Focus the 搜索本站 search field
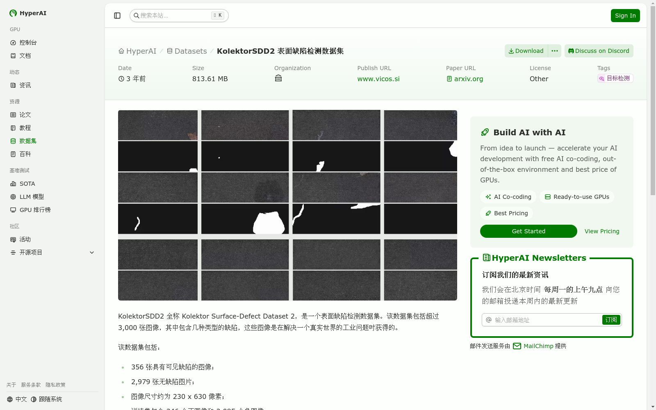This screenshot has width=656, height=410. (x=179, y=16)
